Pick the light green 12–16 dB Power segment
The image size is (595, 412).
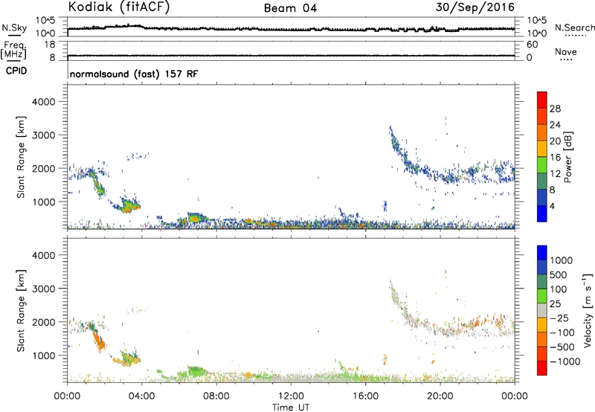coord(542,164)
